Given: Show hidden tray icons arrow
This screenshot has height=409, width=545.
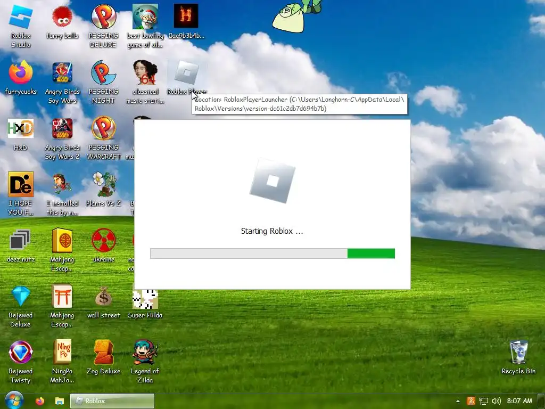Looking at the screenshot, I should (458, 401).
